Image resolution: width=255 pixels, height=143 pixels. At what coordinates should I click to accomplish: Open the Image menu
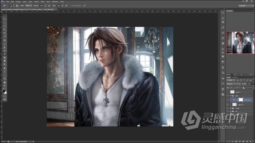pos(18,2)
